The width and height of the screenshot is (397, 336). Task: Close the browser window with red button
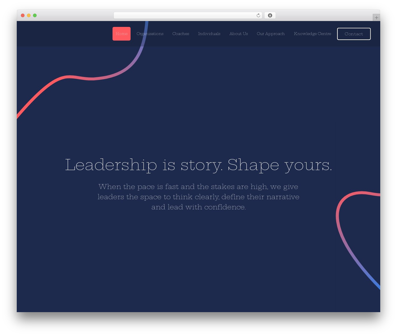(23, 15)
